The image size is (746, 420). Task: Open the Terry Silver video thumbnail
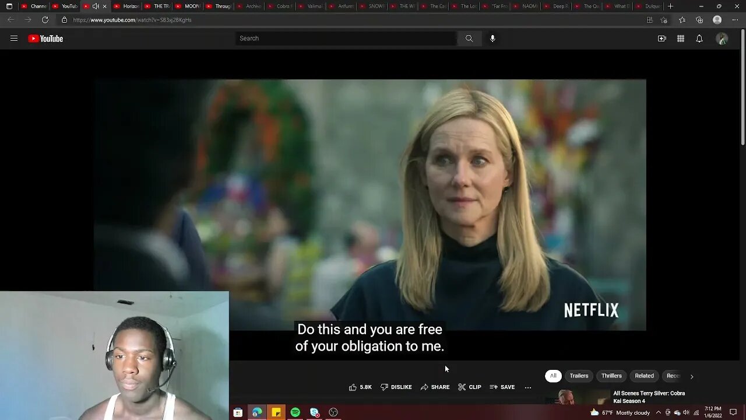point(577,397)
